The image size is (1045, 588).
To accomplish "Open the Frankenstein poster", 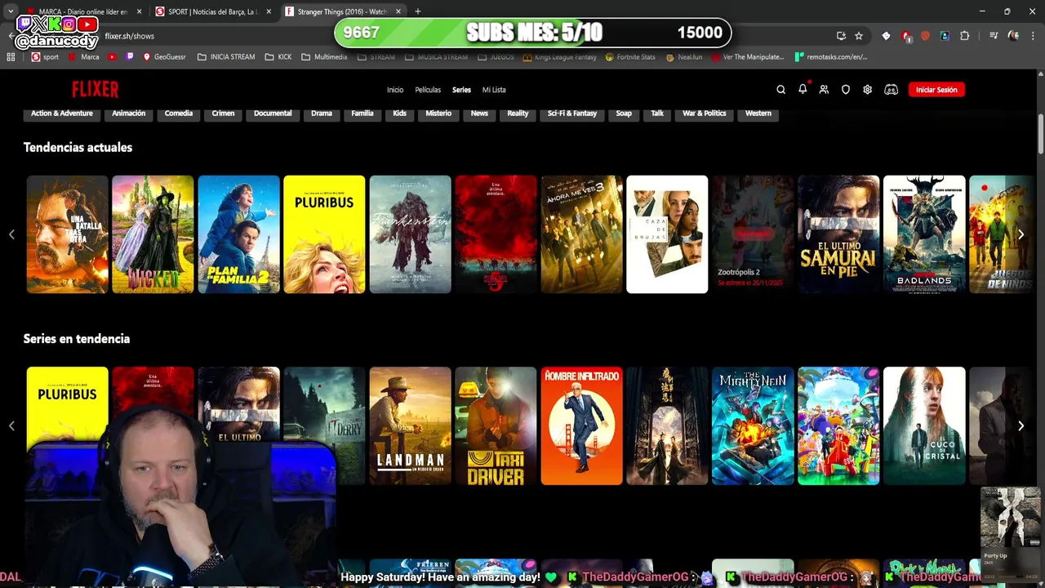I will pyautogui.click(x=410, y=234).
